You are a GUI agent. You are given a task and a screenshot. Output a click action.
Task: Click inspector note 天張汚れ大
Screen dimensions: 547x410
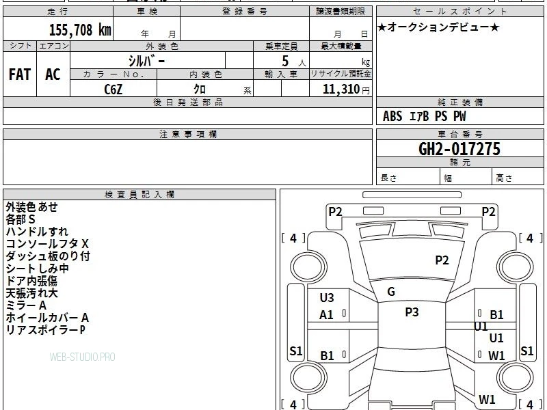click(31, 293)
